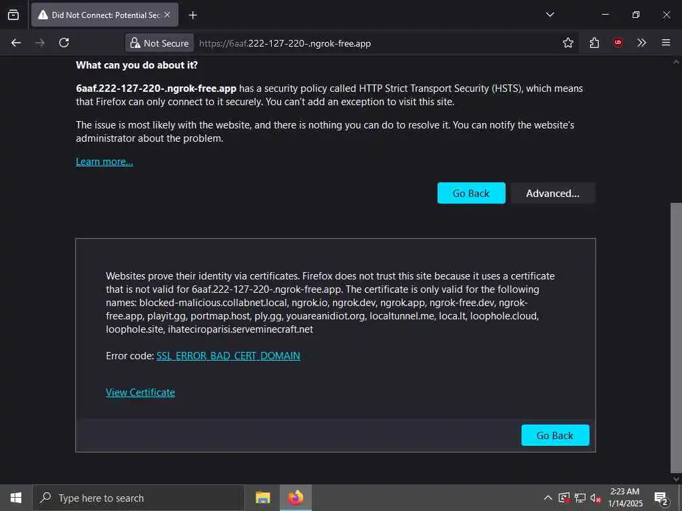The height and width of the screenshot is (511, 682).
Task: Go back one page using arrow
Action: [16, 43]
